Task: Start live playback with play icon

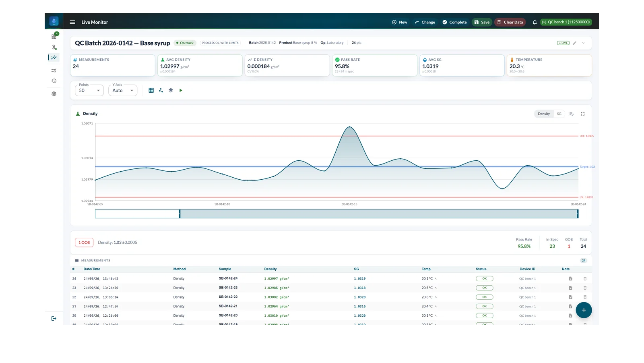Action: 181,91
